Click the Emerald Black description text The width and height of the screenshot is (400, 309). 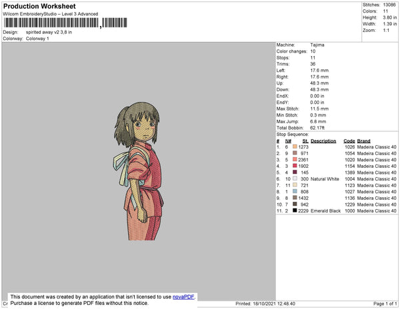325,210
